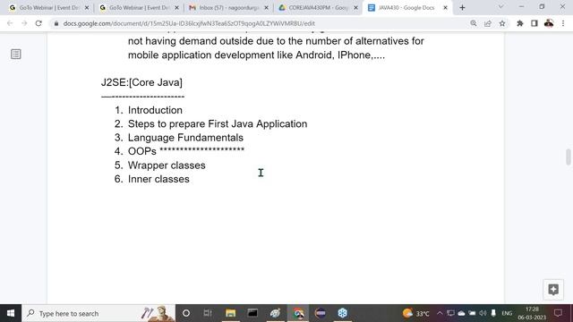
Task: Share this page icon in address bar
Action: [x=487, y=23]
